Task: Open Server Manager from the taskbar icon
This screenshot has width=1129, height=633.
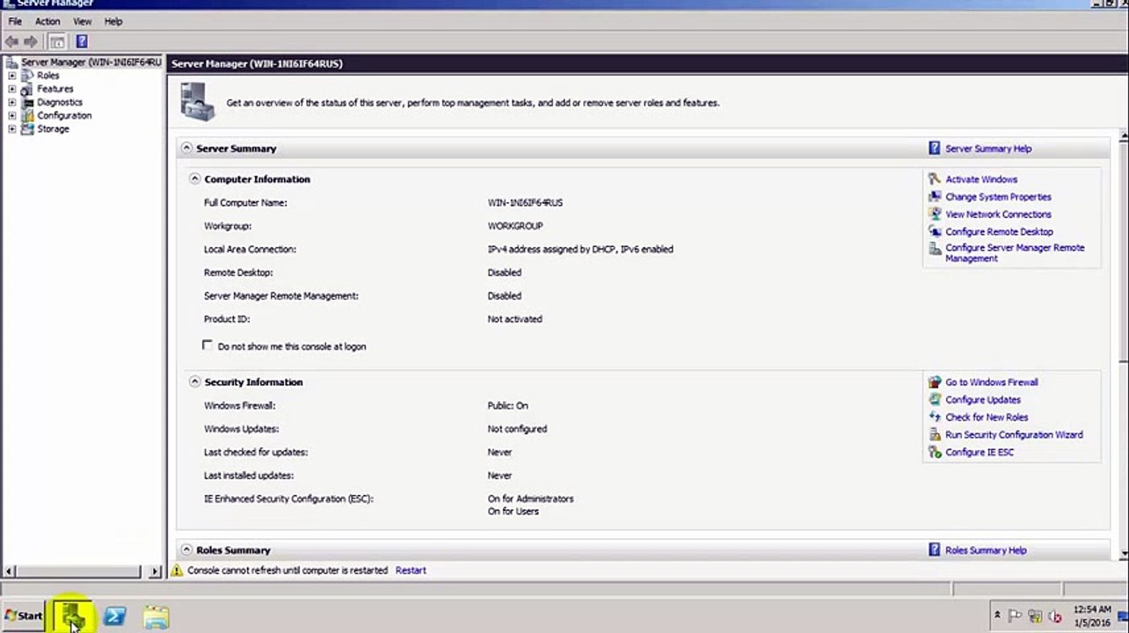Action: pyautogui.click(x=72, y=616)
